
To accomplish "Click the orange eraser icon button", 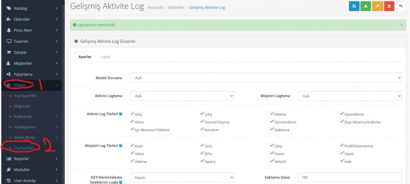I will (x=377, y=7).
